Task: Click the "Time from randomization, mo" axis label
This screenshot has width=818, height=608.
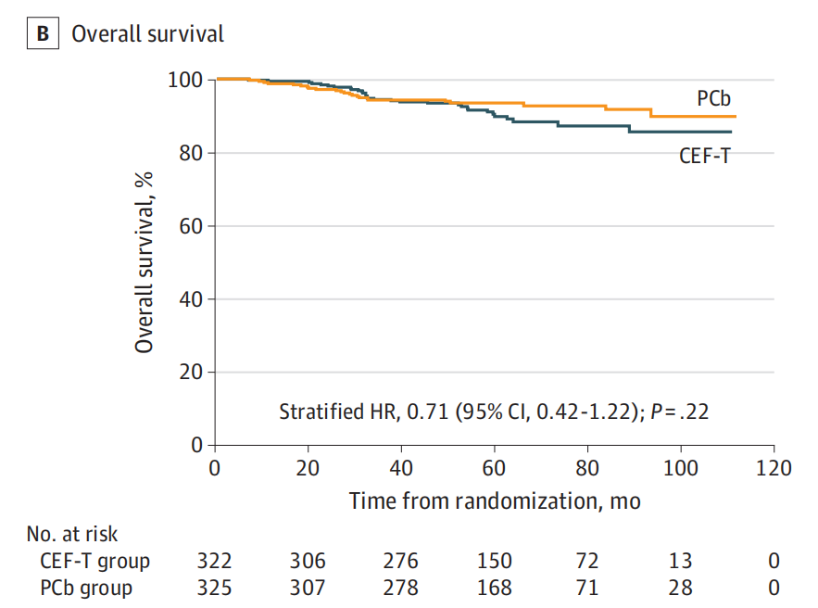Action: 495,501
